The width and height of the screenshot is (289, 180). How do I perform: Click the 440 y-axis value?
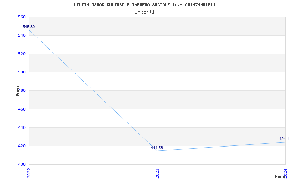click(x=22, y=128)
